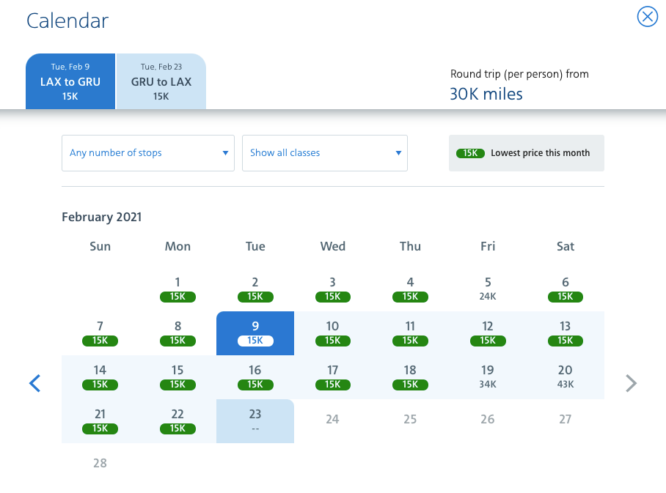Image resolution: width=666 pixels, height=493 pixels.
Task: Choose February 5 priced at 24K
Action: [x=488, y=289]
